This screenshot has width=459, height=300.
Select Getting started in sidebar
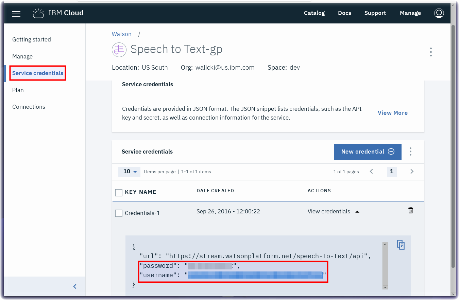pyautogui.click(x=32, y=39)
